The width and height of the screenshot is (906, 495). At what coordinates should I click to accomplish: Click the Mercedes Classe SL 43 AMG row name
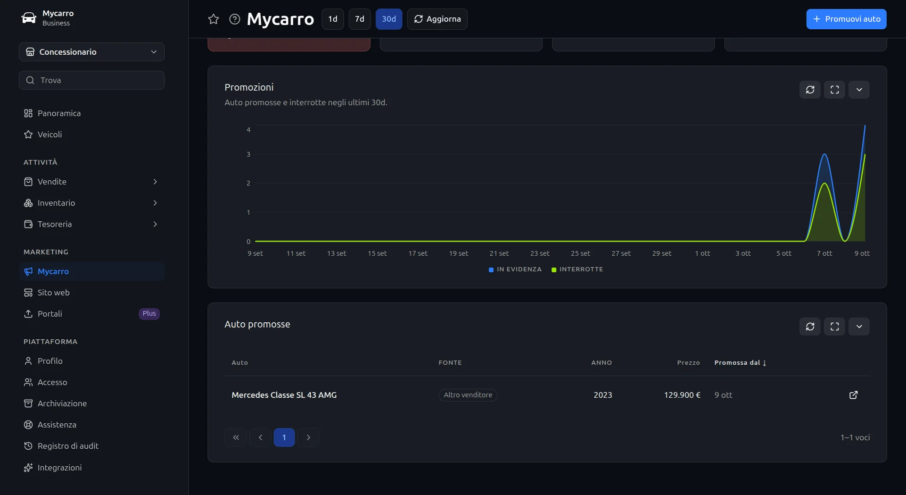point(284,395)
